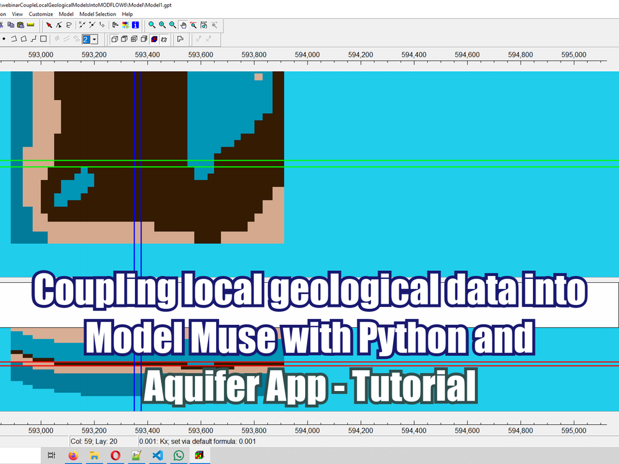The image size is (619, 464).
Task: Launch Visual Studio Code from the taskbar
Action: coord(157,456)
